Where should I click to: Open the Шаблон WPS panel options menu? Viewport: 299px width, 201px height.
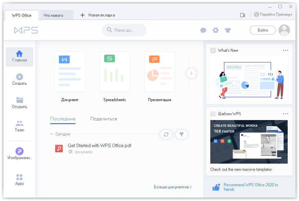pos(286,114)
